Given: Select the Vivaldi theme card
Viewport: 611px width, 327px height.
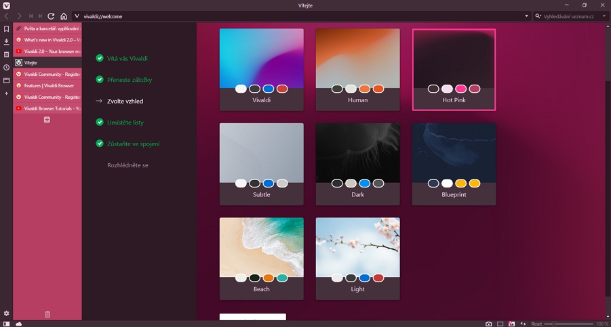Looking at the screenshot, I should 262,70.
